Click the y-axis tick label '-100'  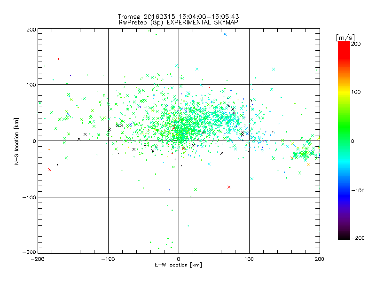(x=29, y=197)
